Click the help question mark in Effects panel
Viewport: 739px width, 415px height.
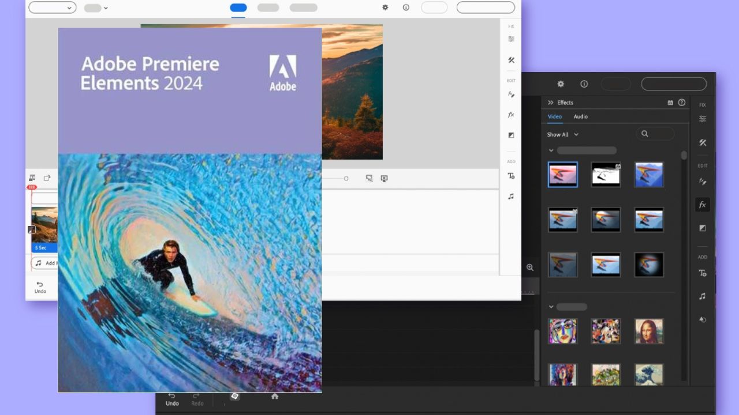(682, 103)
